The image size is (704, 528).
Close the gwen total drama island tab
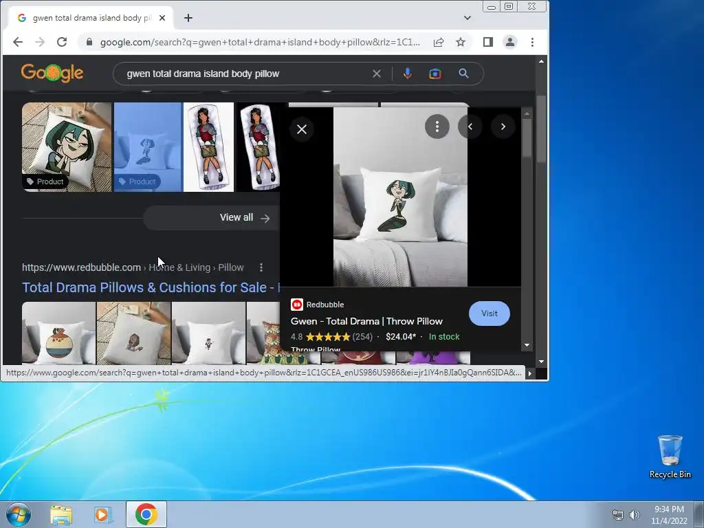click(162, 18)
